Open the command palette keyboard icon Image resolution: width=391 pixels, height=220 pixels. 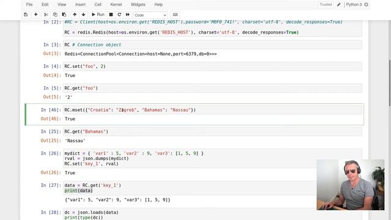pyautogui.click(x=175, y=15)
